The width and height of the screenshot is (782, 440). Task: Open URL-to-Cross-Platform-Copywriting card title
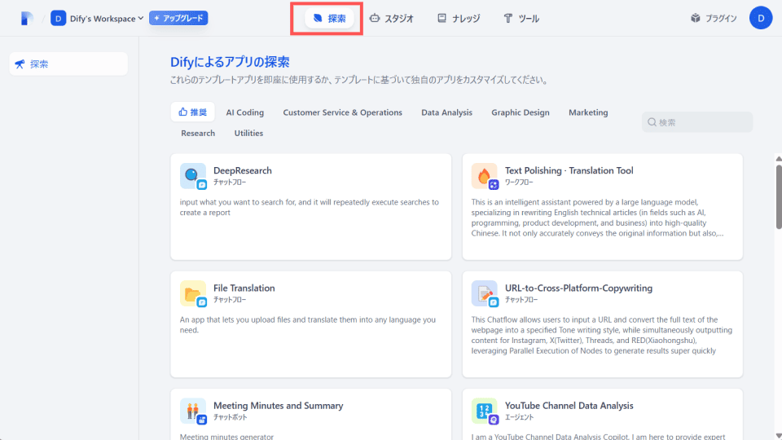pyautogui.click(x=578, y=288)
